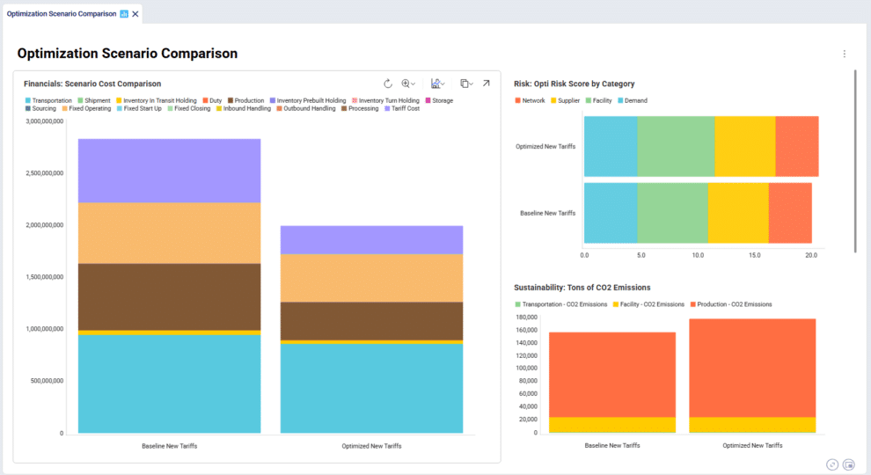Click the 'Risk: Opti Risk Score by Category' title
Image resolution: width=871 pixels, height=475 pixels.
575,84
